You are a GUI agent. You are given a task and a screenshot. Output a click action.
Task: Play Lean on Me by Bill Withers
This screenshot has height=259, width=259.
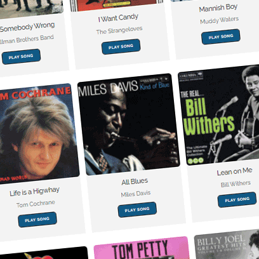coord(237,199)
